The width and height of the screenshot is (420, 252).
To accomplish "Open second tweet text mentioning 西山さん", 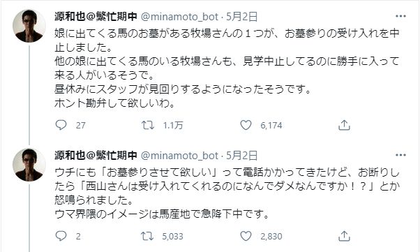I will click(x=227, y=193).
